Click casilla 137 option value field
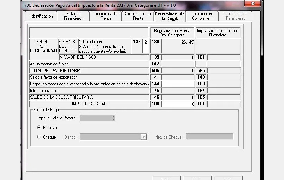 point(146,46)
